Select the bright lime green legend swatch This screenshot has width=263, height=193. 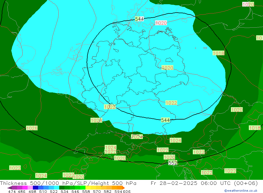pos(83,188)
